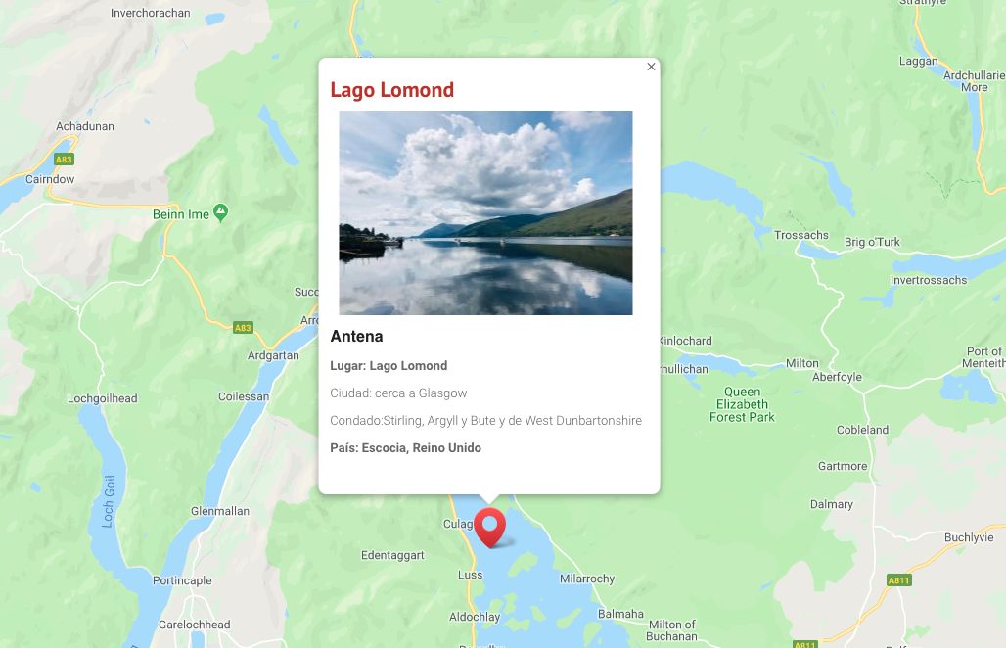Select the Inverchorachan label

(150, 13)
